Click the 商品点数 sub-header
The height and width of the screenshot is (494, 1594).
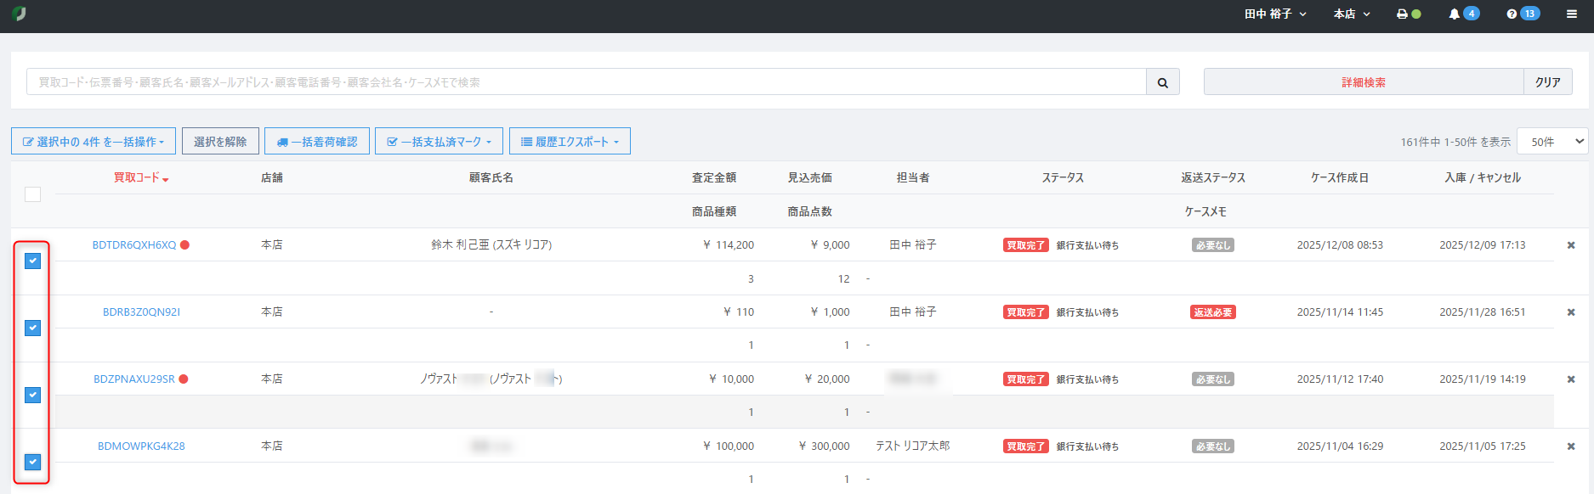809,211
